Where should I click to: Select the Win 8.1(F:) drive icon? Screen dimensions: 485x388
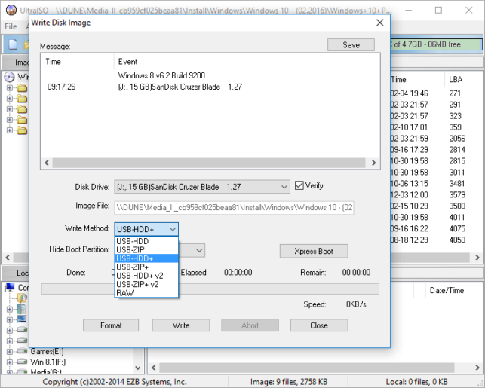tap(22, 362)
